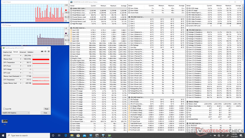Select the Trfc timing row
This screenshot has height=138, width=245.
click(x=214, y=117)
